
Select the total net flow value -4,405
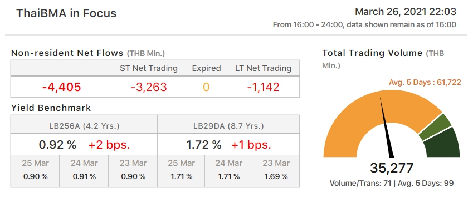61,87
